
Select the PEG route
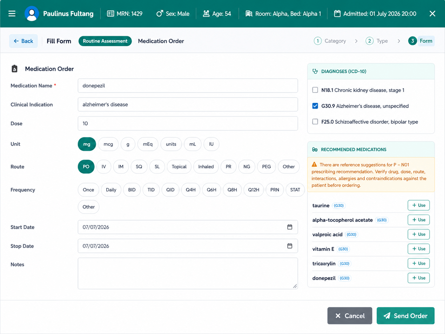tap(266, 167)
